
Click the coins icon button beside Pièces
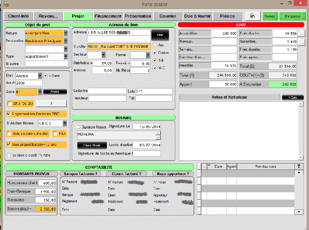tap(253, 16)
